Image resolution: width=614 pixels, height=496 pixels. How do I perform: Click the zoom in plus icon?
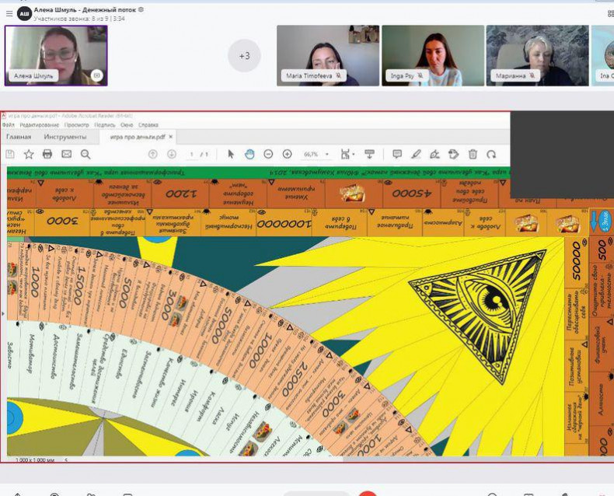(287, 154)
